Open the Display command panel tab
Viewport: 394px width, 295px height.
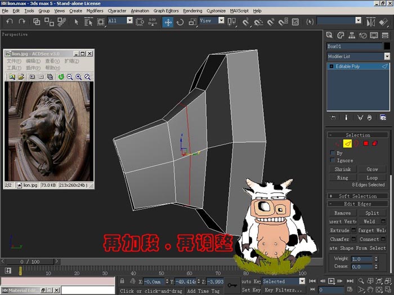pos(374,35)
